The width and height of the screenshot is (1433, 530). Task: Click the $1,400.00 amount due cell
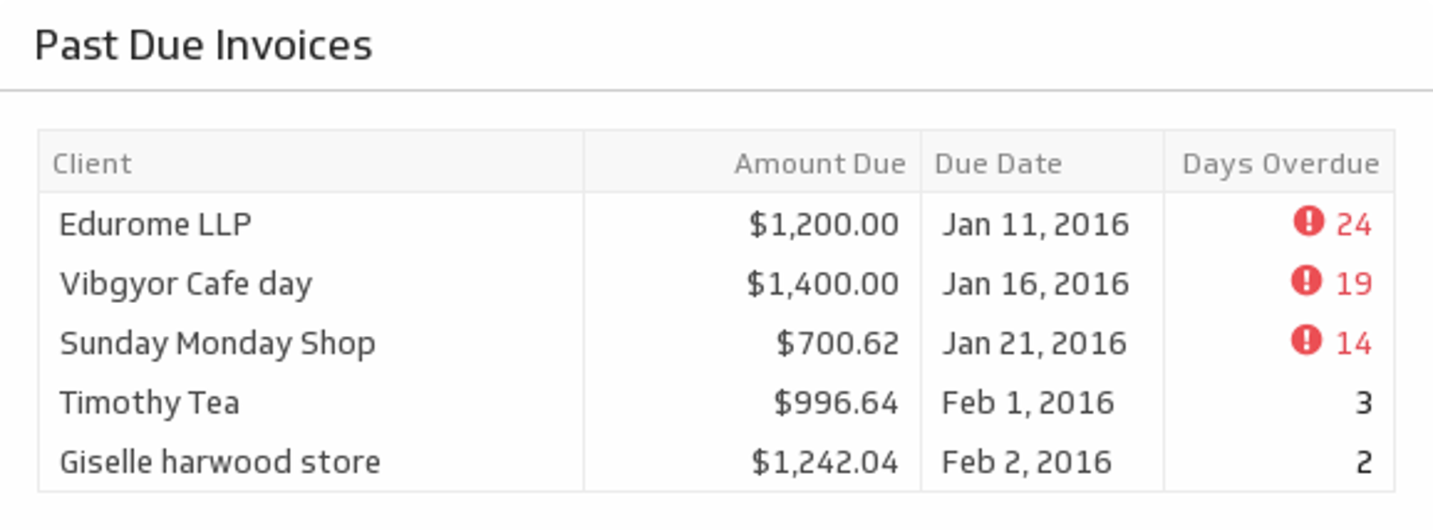click(x=822, y=284)
